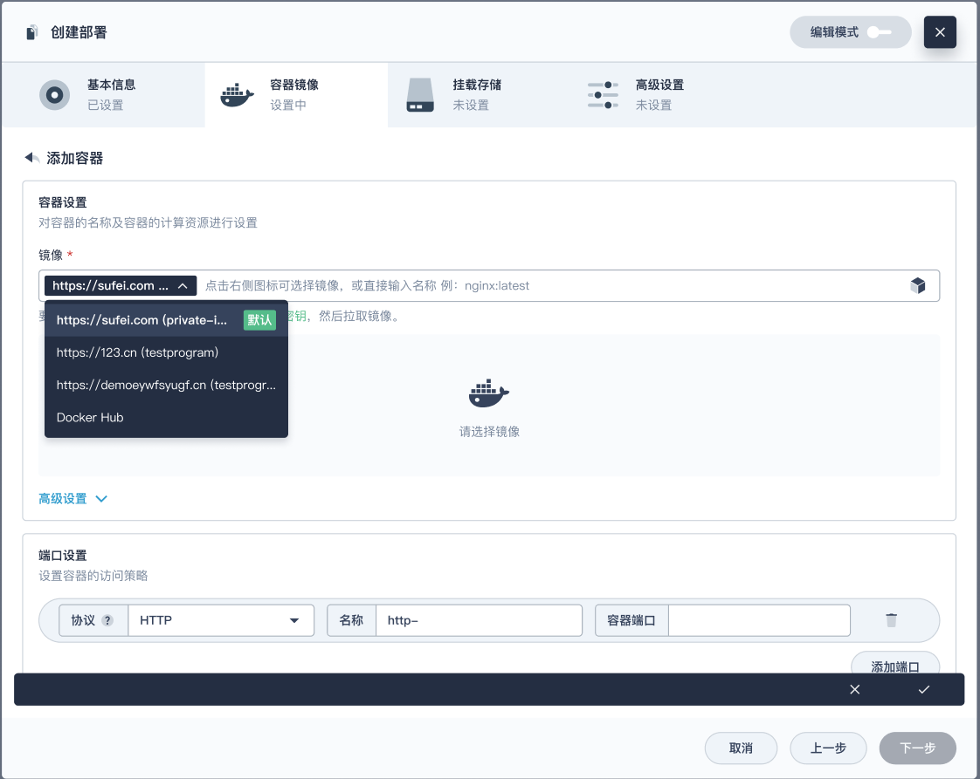Viewport: 980px width, 779px height.
Task: Toggle the 编辑模式 switch
Action: [x=879, y=31]
